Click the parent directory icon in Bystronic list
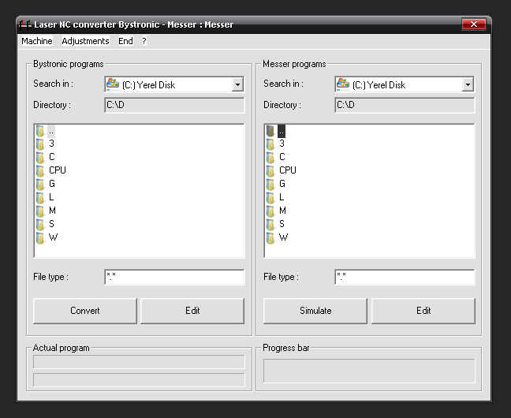This screenshot has height=418, width=511. (x=40, y=130)
